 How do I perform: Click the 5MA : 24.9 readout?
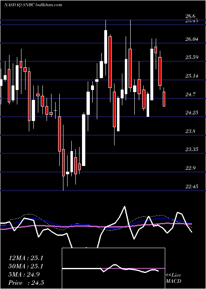click(x=24, y=275)
